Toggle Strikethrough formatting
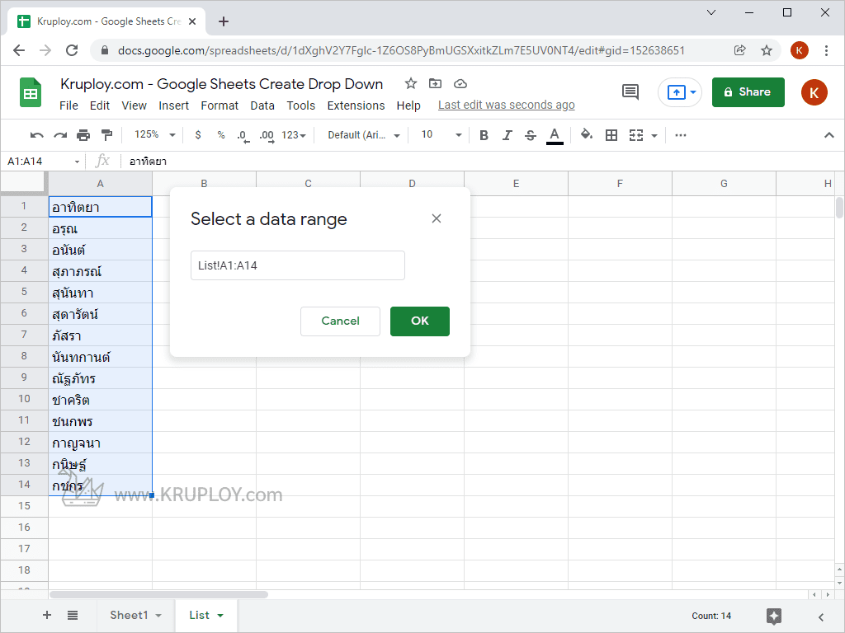This screenshot has height=633, width=845. [x=531, y=135]
